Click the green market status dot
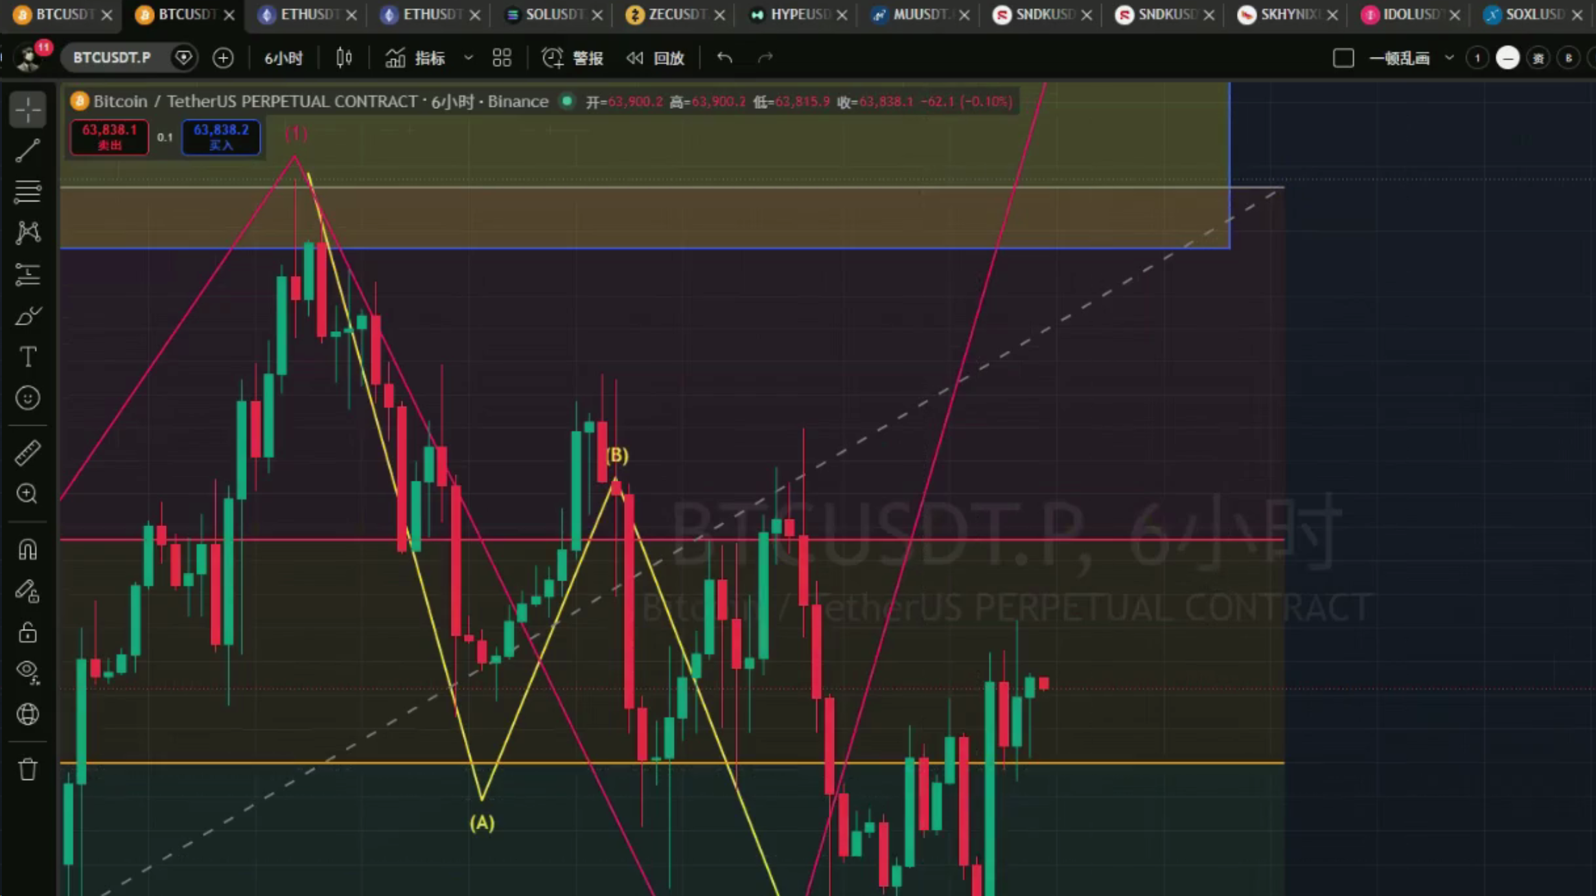The width and height of the screenshot is (1596, 896). (x=567, y=101)
